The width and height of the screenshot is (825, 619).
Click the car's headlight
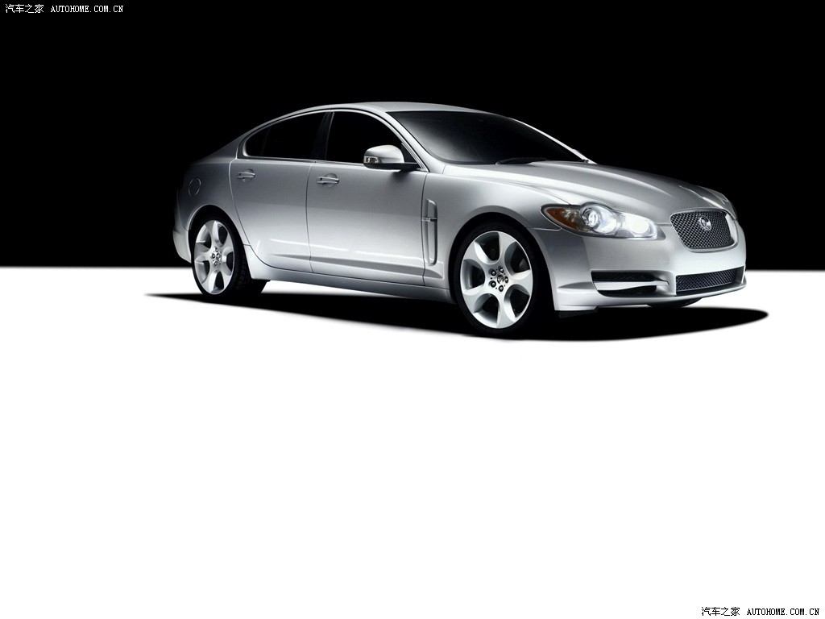600,219
